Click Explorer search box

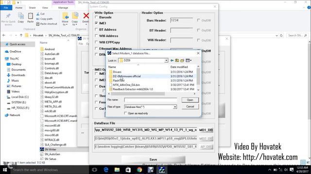(x=297, y=35)
